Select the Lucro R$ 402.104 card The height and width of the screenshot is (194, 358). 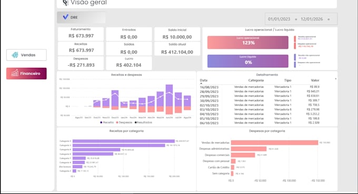[129, 63]
